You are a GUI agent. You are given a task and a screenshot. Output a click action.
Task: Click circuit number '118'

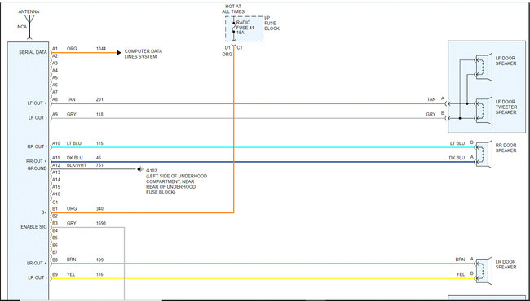pos(99,114)
